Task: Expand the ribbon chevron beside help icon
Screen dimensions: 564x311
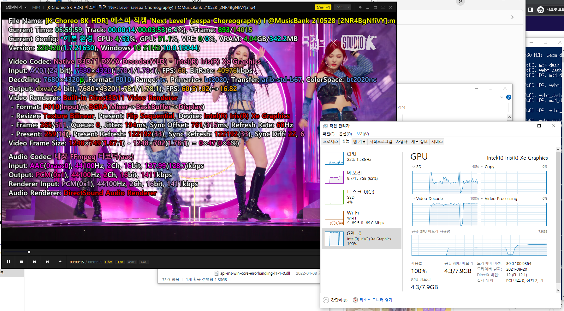Action: (502, 97)
